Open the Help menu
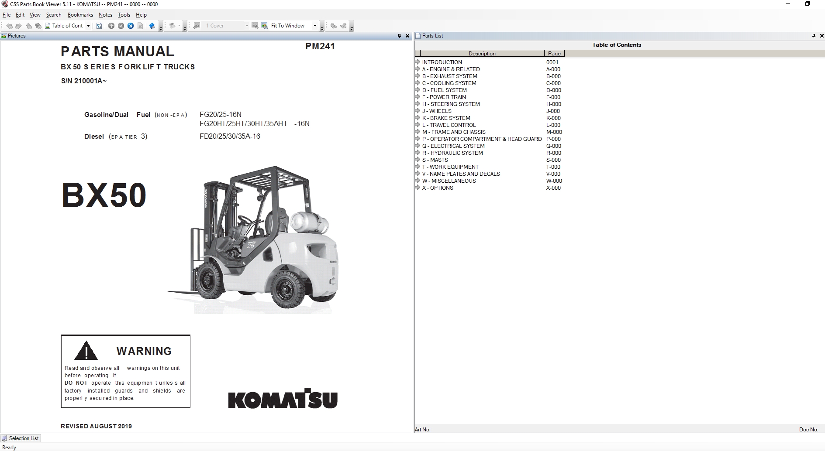825x451 pixels. 141,15
